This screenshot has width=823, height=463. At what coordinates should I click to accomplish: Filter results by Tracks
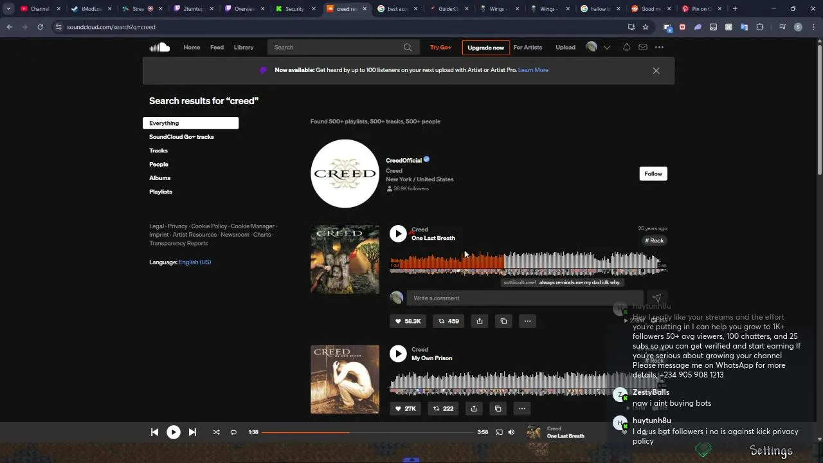click(x=158, y=150)
